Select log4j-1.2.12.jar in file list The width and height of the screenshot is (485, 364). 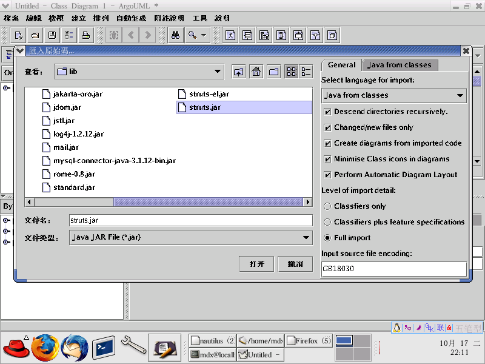coord(73,134)
